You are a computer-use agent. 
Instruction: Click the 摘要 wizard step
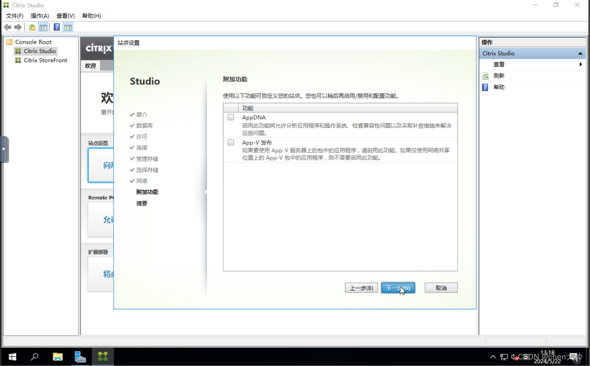click(x=142, y=204)
